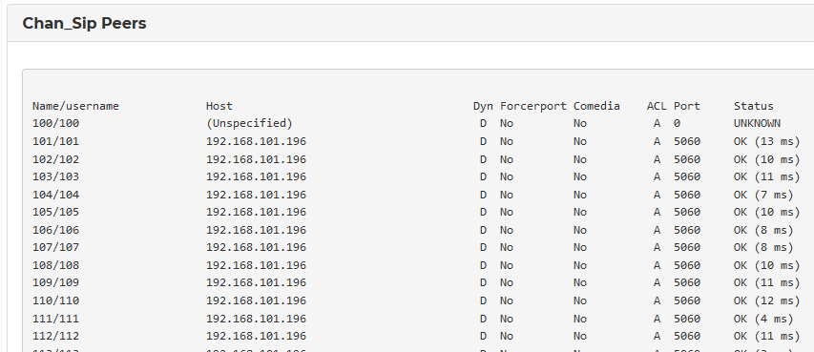The width and height of the screenshot is (814, 352).
Task: Click port 5060 in the 102/102 row
Action: (x=687, y=159)
